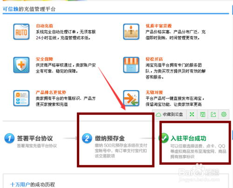Click the product ranking list icon

click(21, 98)
